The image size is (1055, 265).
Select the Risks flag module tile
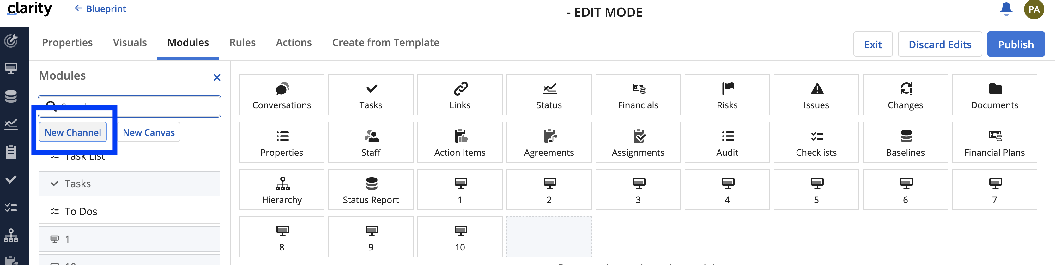(x=727, y=95)
